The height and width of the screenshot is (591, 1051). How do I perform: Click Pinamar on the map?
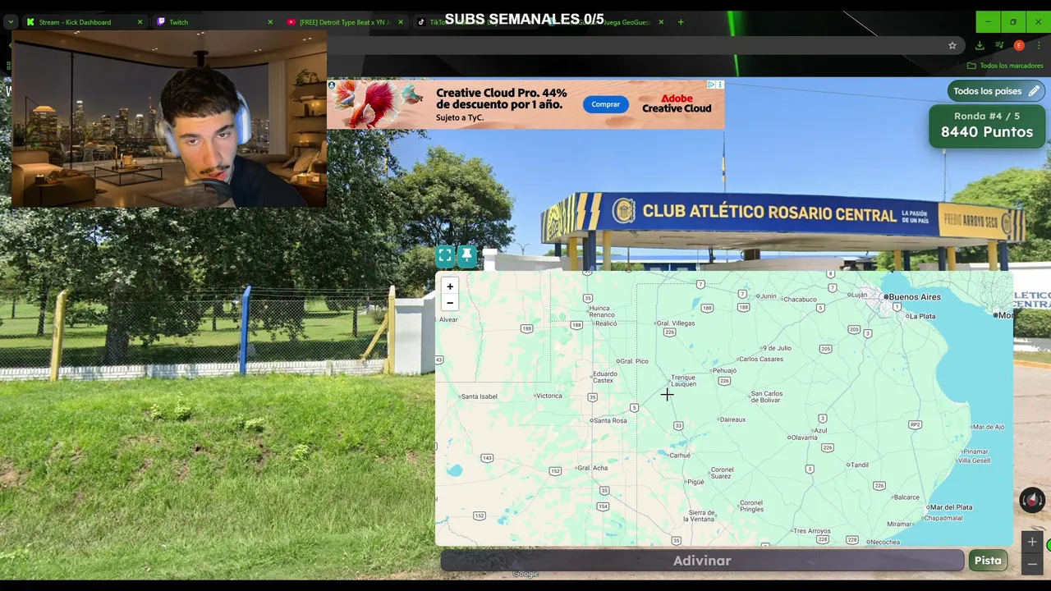[975, 451]
